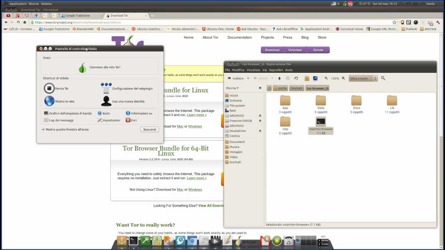
Task: Click the Chromium home button
Action: (25, 22)
